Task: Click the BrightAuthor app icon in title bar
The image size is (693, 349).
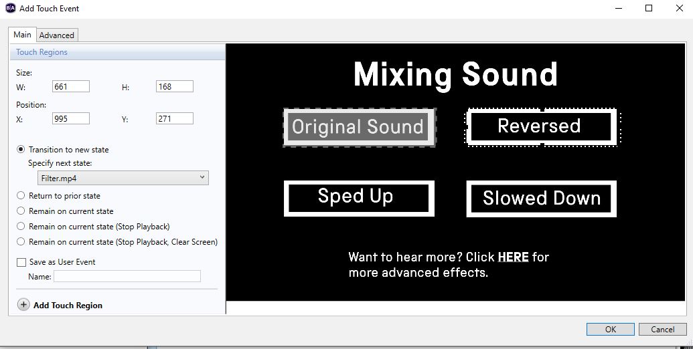Action: (x=9, y=9)
